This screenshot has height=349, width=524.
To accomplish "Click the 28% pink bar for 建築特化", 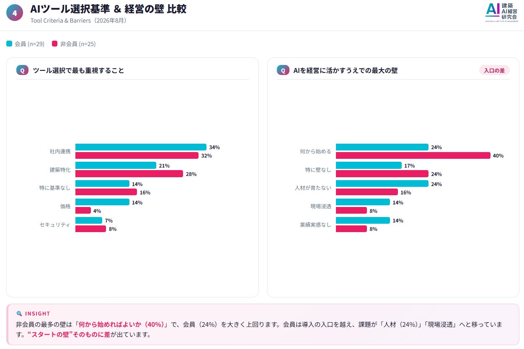I will [x=129, y=174].
